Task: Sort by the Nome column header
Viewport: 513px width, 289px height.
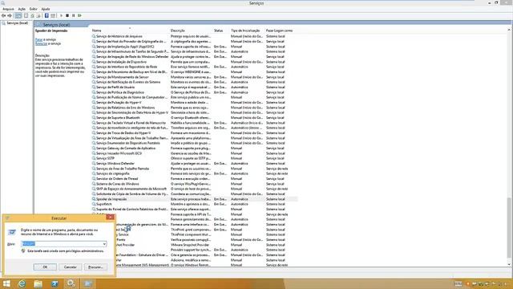Action: 130,31
